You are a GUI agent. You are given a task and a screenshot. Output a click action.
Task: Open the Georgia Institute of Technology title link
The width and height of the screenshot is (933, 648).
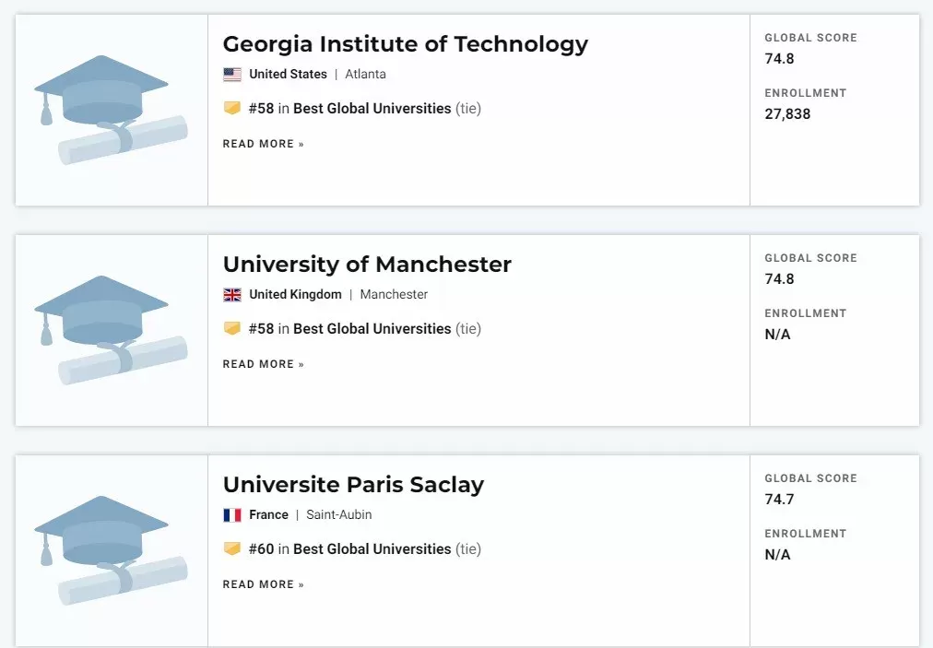coord(406,44)
